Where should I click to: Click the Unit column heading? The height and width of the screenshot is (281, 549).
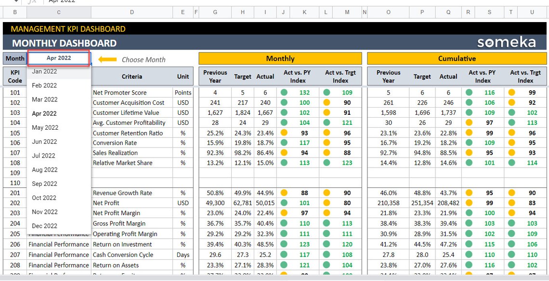coord(183,76)
